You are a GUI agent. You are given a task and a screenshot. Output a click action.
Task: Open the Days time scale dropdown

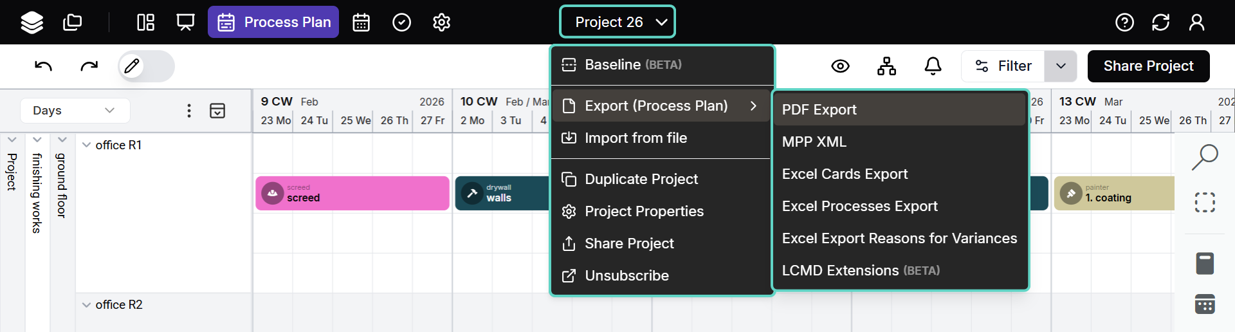point(75,110)
